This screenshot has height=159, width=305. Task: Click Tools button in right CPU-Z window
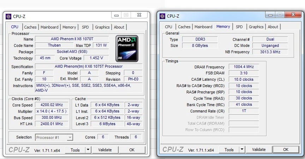point(229,149)
